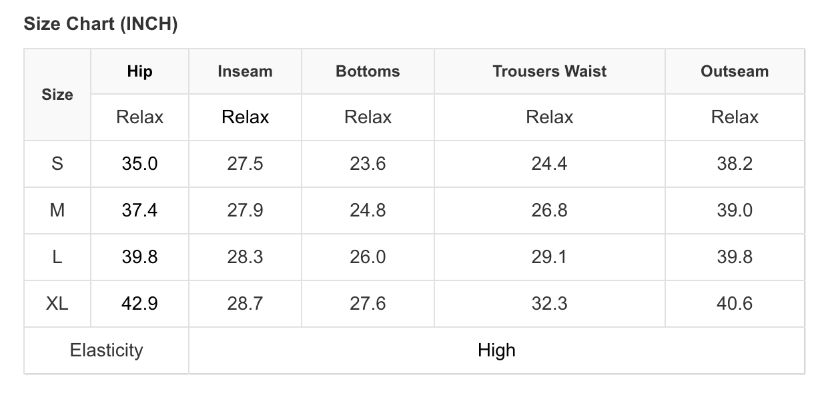Viewport: 826px width, 393px height.
Task: Select trousers waist value 26.8
Action: point(549,210)
